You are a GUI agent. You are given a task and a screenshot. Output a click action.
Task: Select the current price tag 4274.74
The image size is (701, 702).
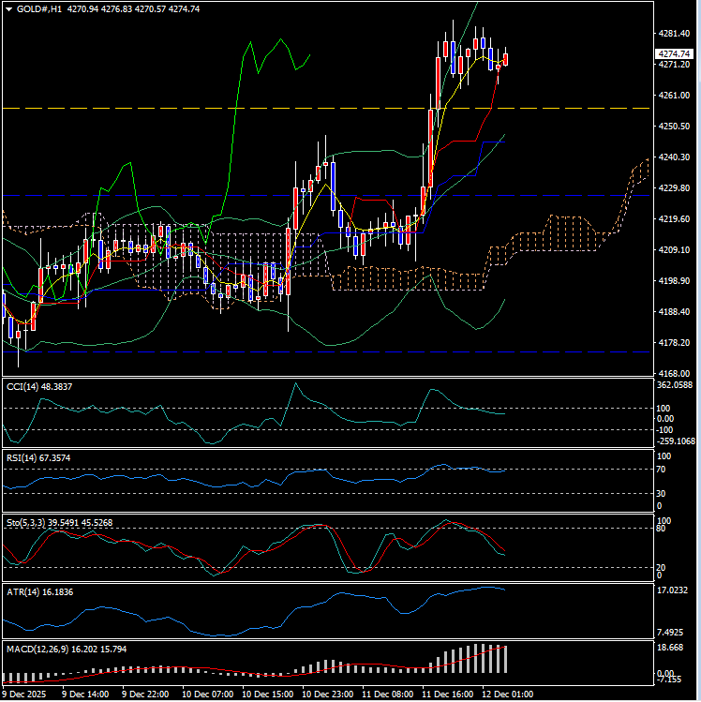[674, 53]
